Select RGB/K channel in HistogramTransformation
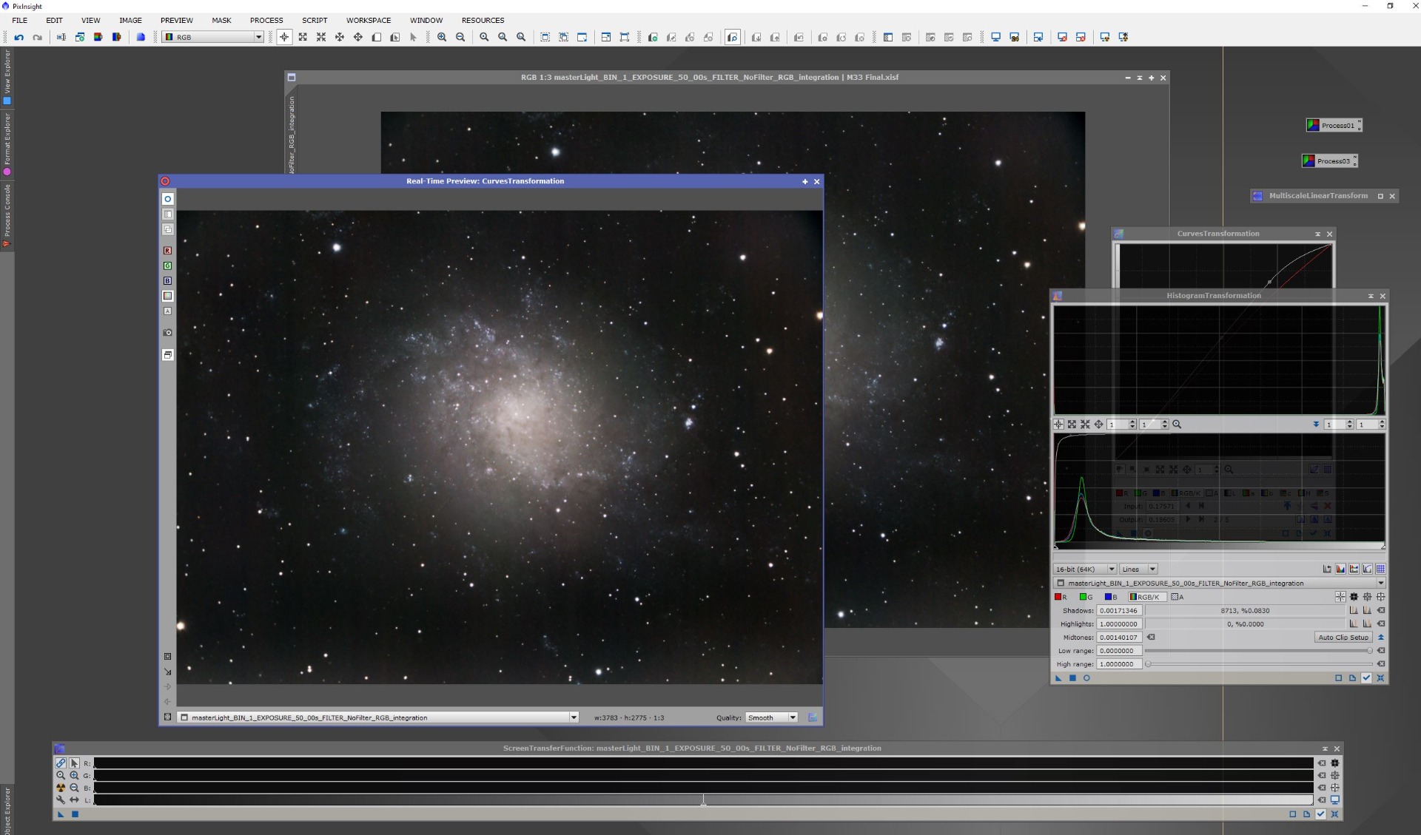 click(1146, 597)
